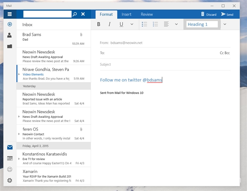247x191 pixels.
Task: Toggle bold formatting
Action: click(98, 24)
